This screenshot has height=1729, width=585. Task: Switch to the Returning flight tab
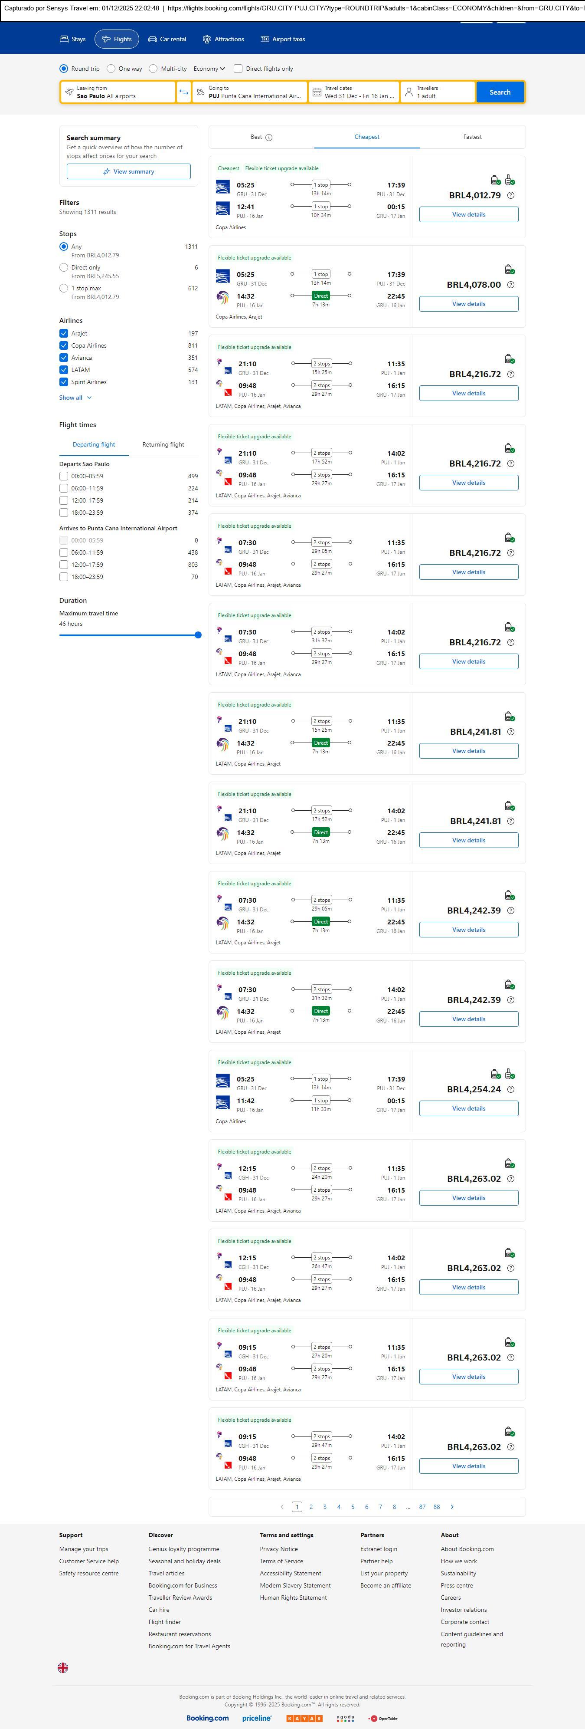[x=163, y=444]
